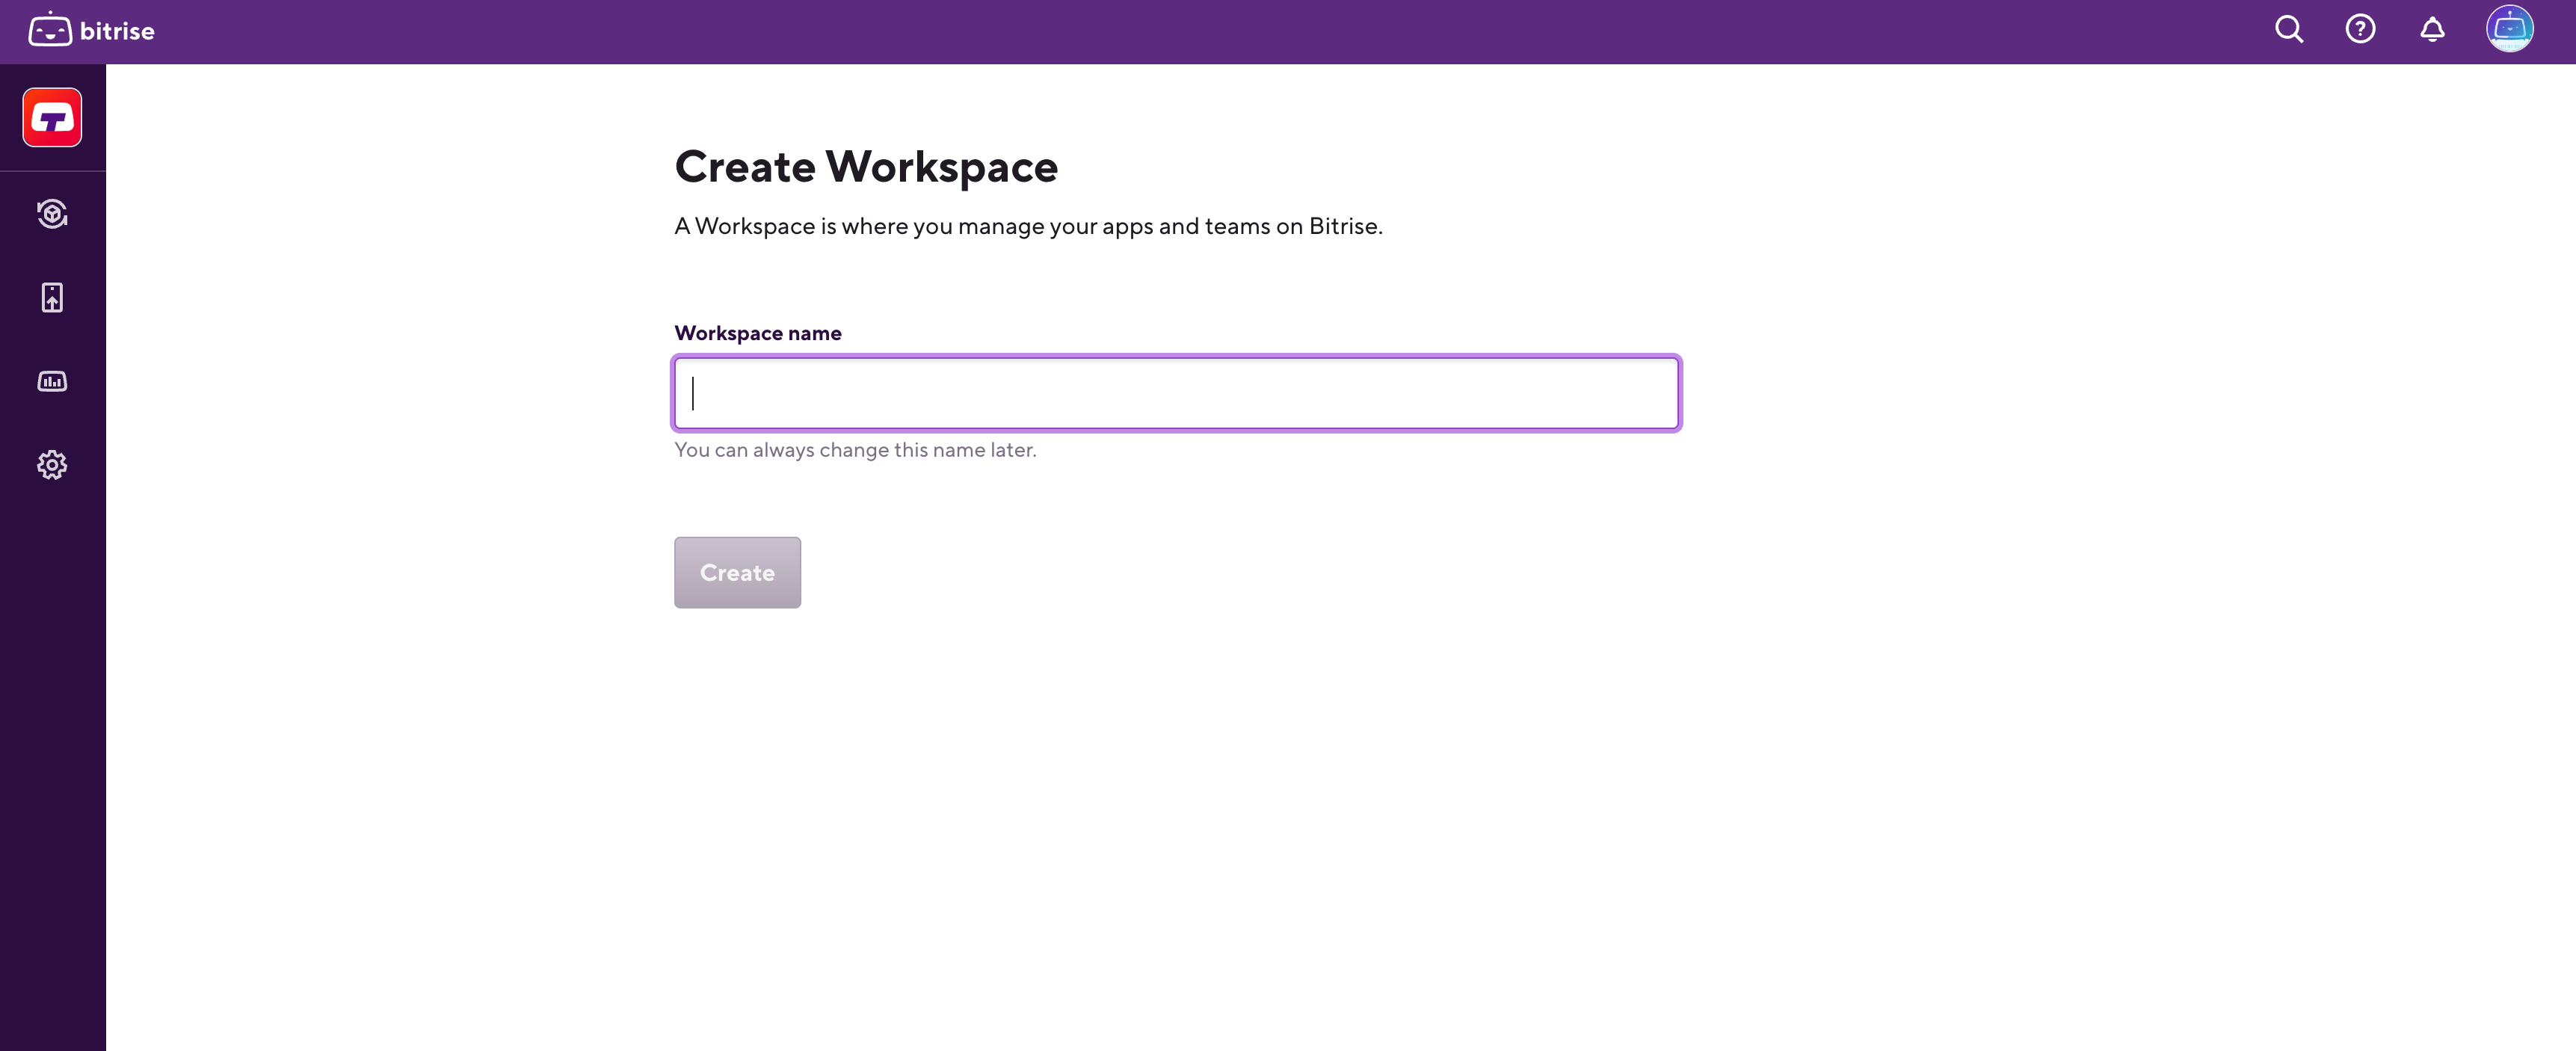
Task: Click the bar chart sidebar icon
Action: point(51,381)
